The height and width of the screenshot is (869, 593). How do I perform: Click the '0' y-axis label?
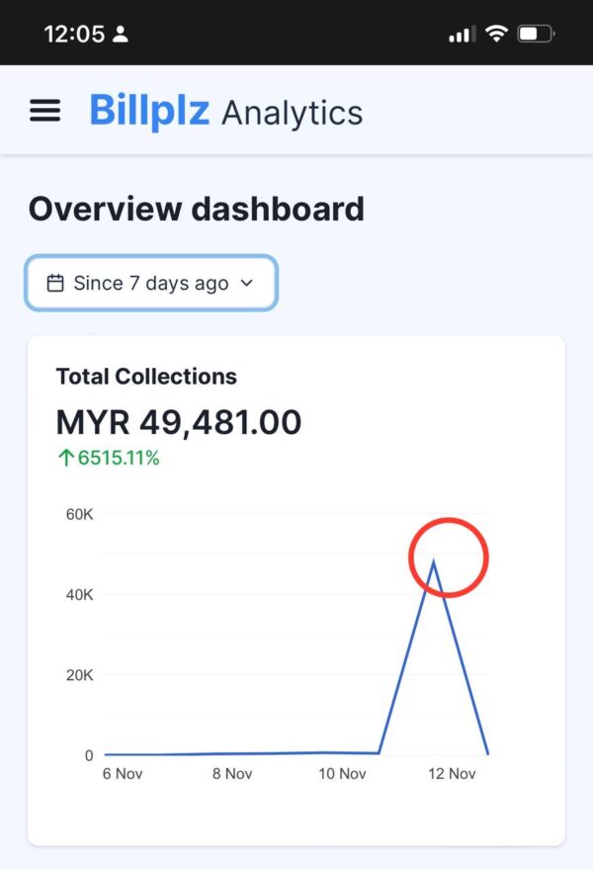(x=89, y=755)
